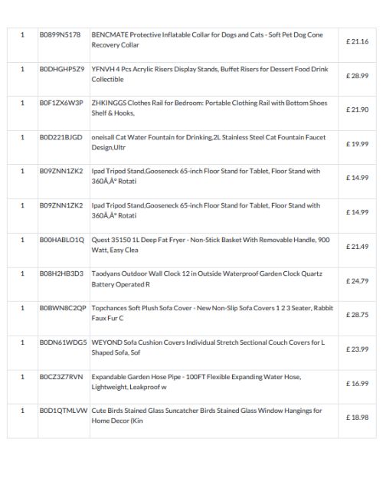Click the £ 24.79 price cell
Image resolution: width=386 pixels, height=498 pixels.
tap(357, 281)
